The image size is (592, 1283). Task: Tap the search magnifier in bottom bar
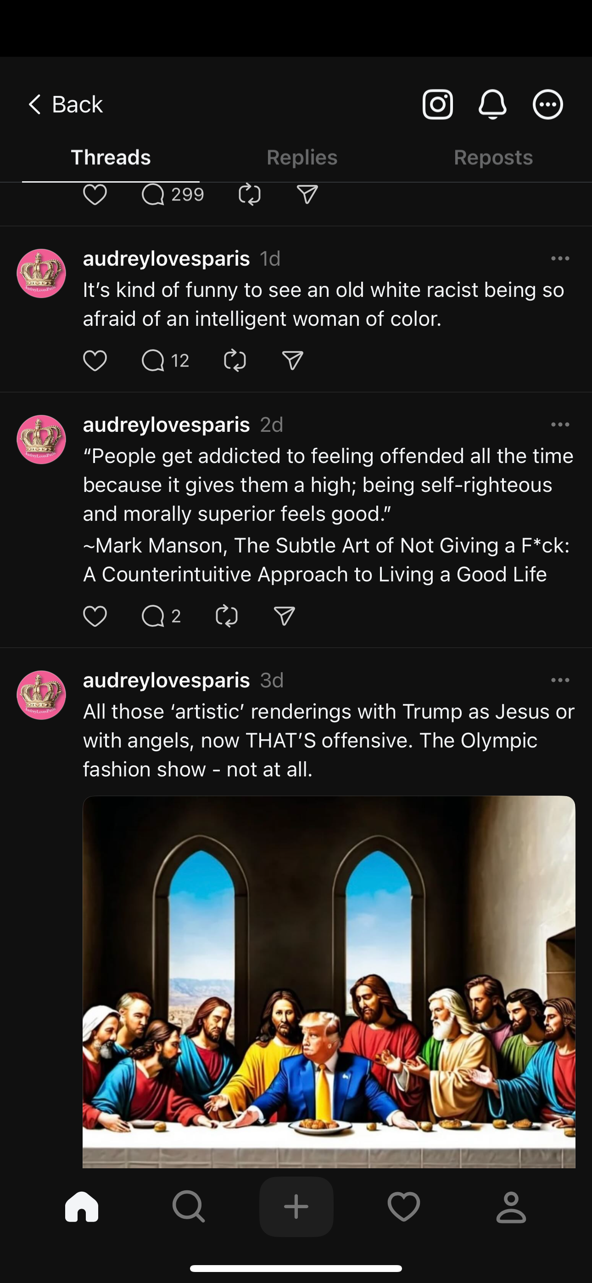[x=188, y=1206]
